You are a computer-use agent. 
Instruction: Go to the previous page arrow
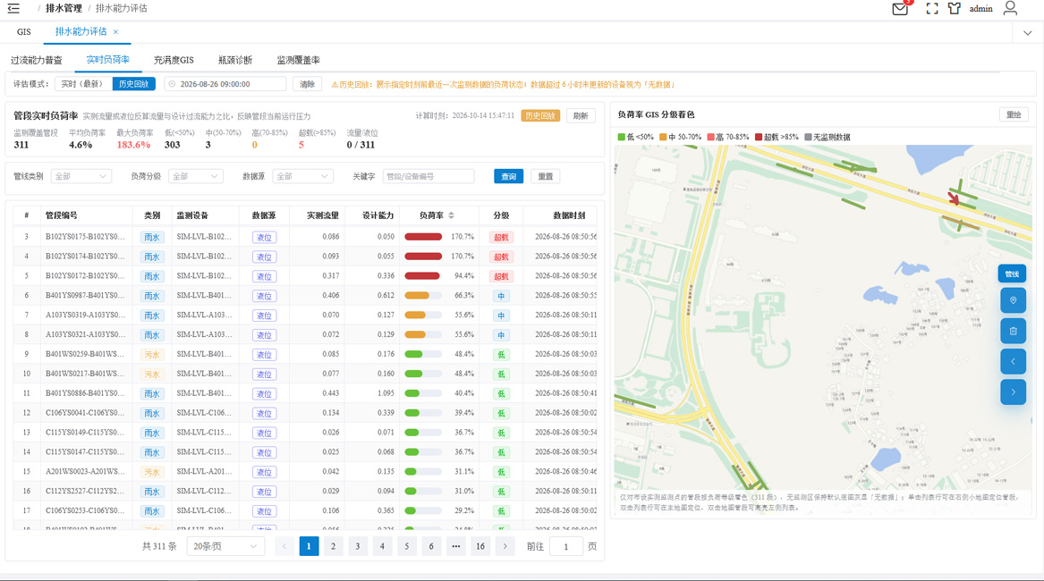pyautogui.click(x=284, y=546)
